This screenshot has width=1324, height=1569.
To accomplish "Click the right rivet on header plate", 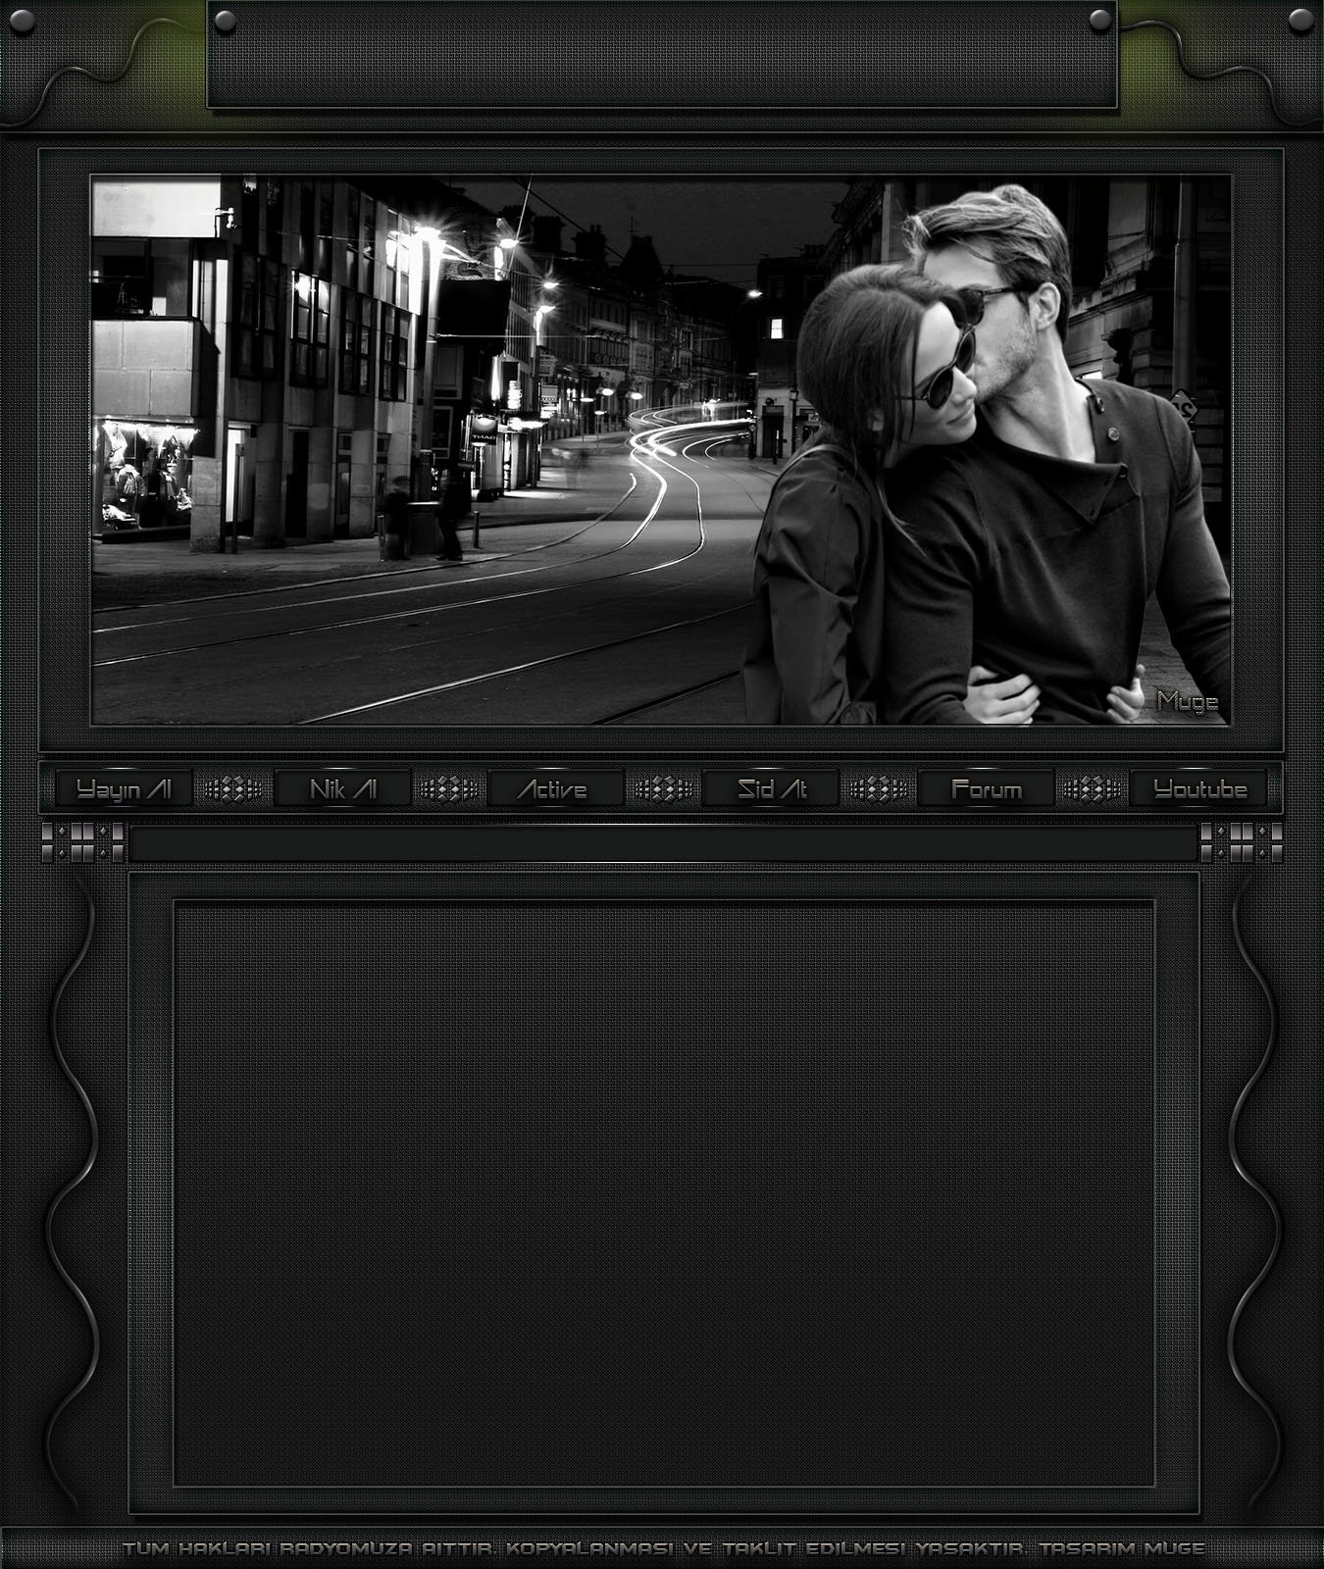I will [1100, 19].
